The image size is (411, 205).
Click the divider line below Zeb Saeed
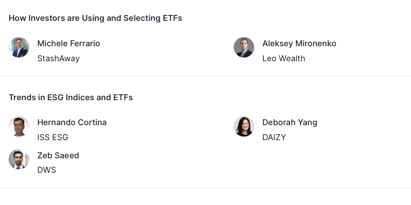coord(205,188)
